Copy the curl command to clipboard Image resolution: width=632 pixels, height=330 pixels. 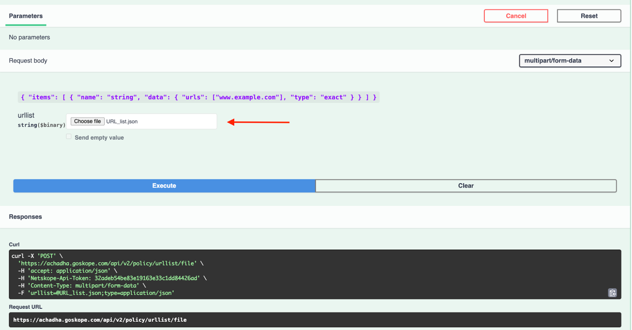pos(612,293)
